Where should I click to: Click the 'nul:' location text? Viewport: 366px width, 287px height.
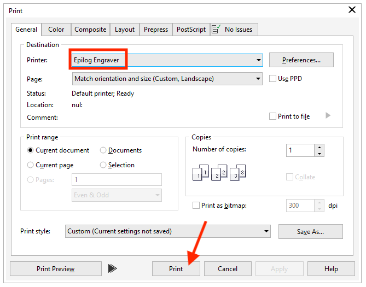(77, 105)
